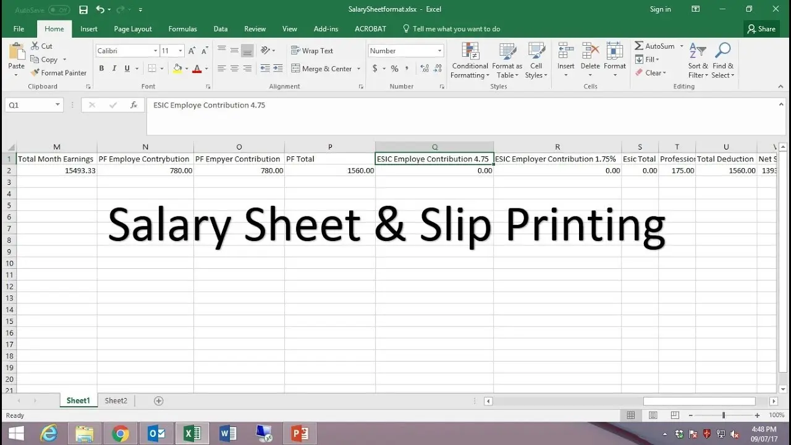Switch to the Sheet2 worksheet tab
The width and height of the screenshot is (791, 445).
coord(116,401)
